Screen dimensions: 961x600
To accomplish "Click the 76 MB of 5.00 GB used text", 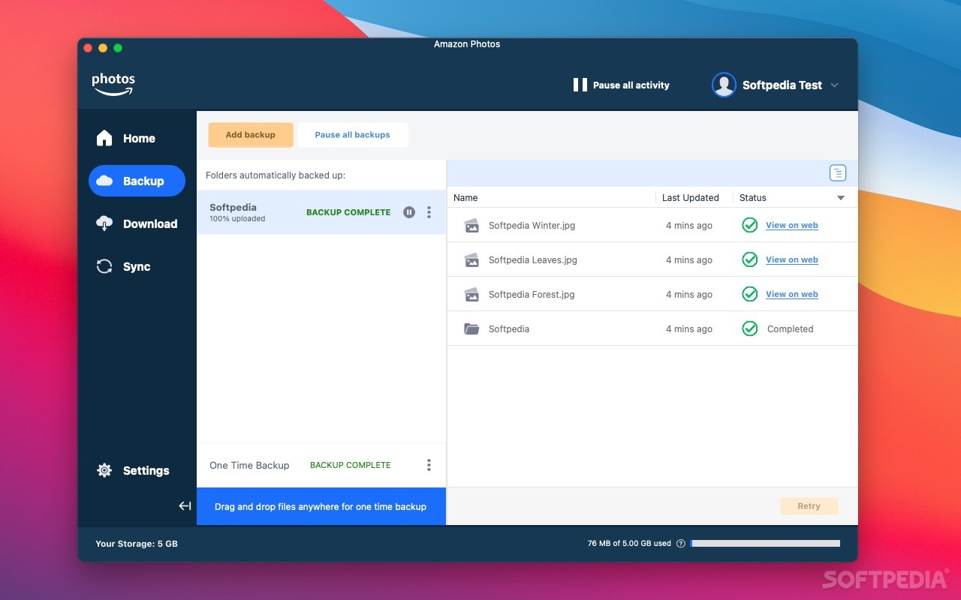I will [629, 544].
